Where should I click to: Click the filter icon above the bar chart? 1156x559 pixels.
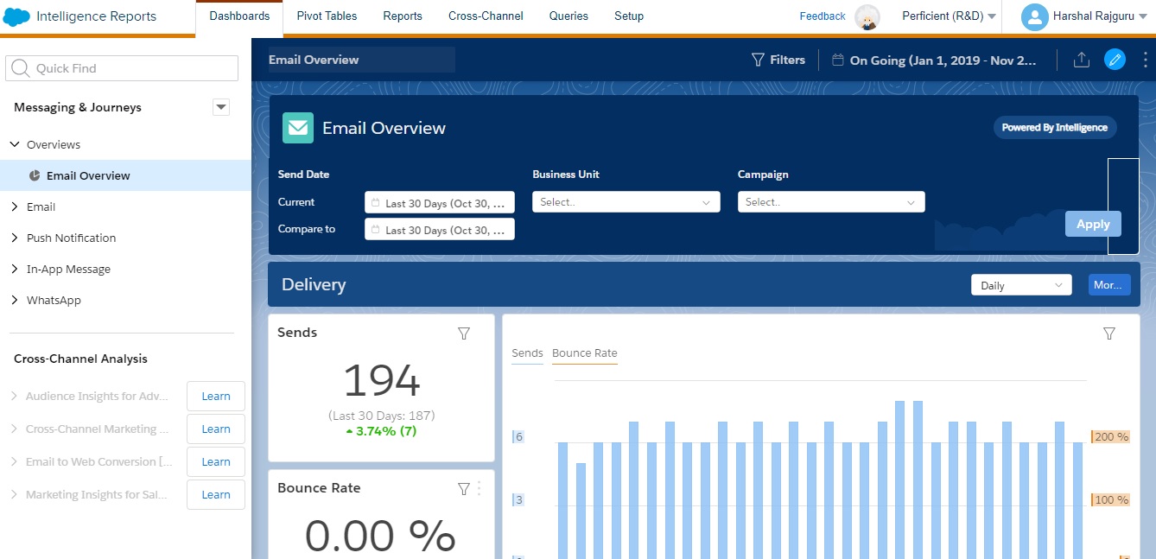tap(1109, 333)
